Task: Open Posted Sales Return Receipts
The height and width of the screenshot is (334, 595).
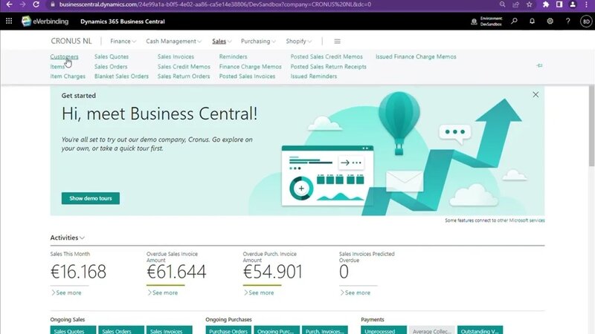Action: point(328,67)
